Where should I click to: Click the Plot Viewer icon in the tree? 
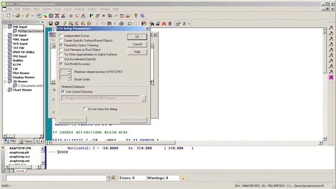10,73
